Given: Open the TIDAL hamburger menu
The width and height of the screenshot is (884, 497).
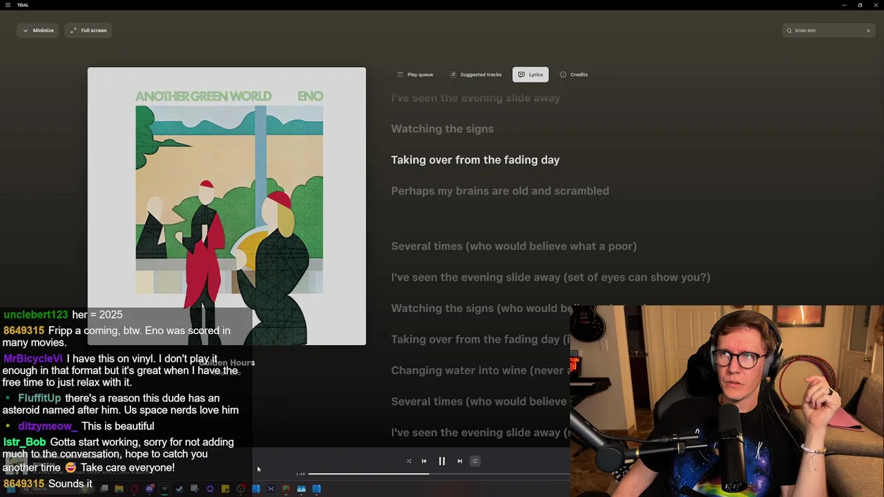Looking at the screenshot, I should [x=8, y=5].
